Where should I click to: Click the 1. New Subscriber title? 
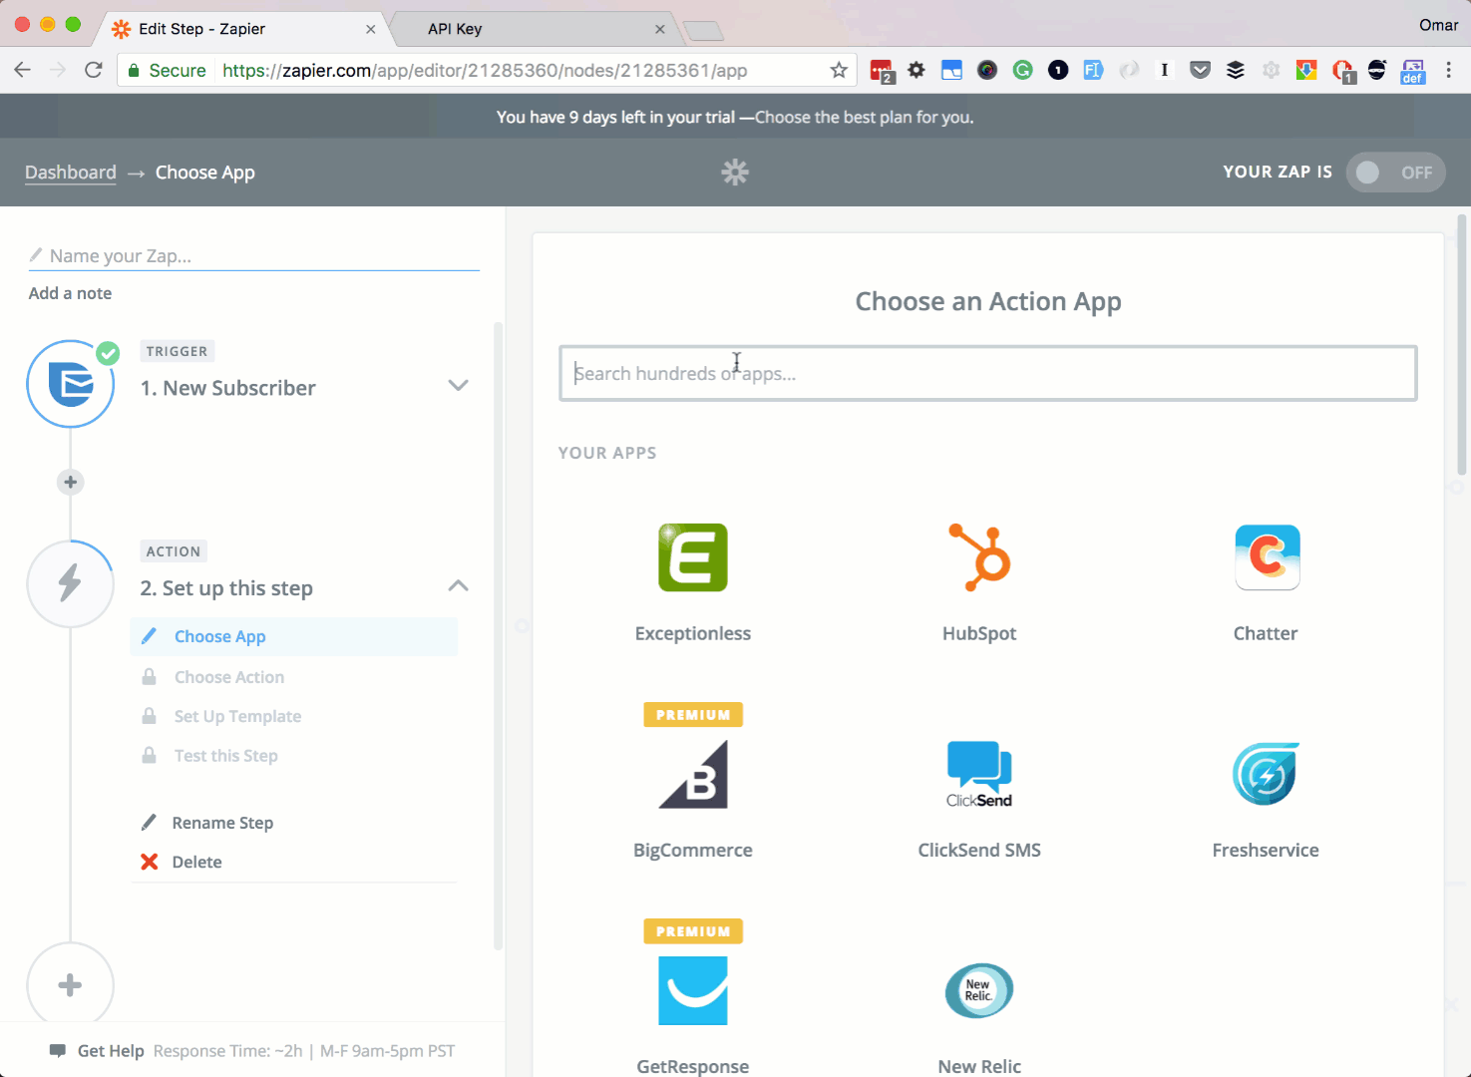tap(227, 388)
